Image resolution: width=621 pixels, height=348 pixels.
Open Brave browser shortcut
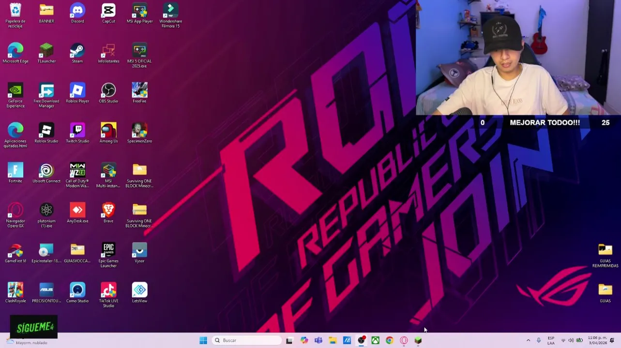[x=108, y=213]
